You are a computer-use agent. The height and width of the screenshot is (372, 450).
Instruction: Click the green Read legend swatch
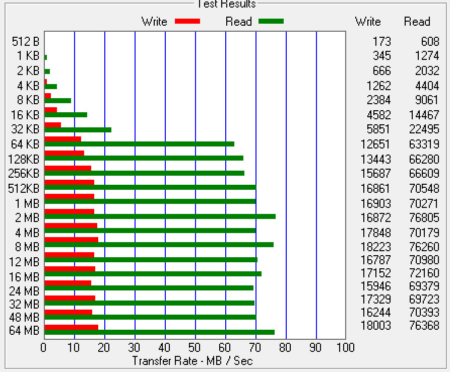(x=271, y=21)
